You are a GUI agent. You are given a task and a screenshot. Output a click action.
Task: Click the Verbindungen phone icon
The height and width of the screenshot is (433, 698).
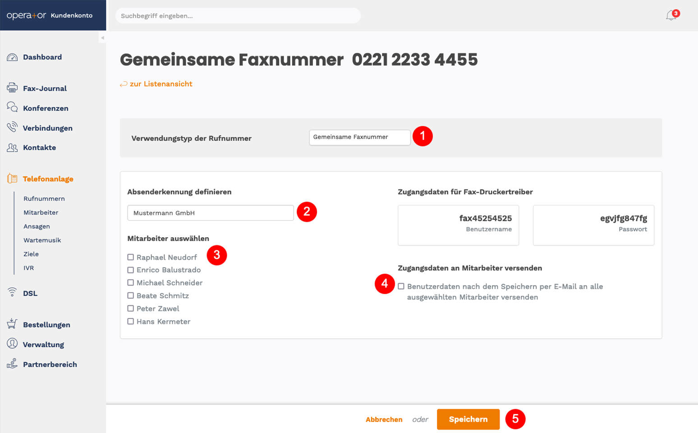(12, 127)
